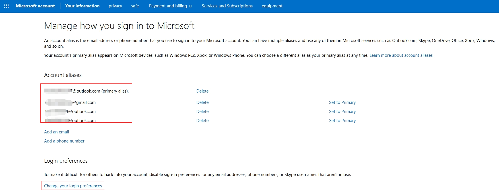The image size is (499, 195).
Task: Set the gmail.com alias to Primary
Action: [342, 102]
